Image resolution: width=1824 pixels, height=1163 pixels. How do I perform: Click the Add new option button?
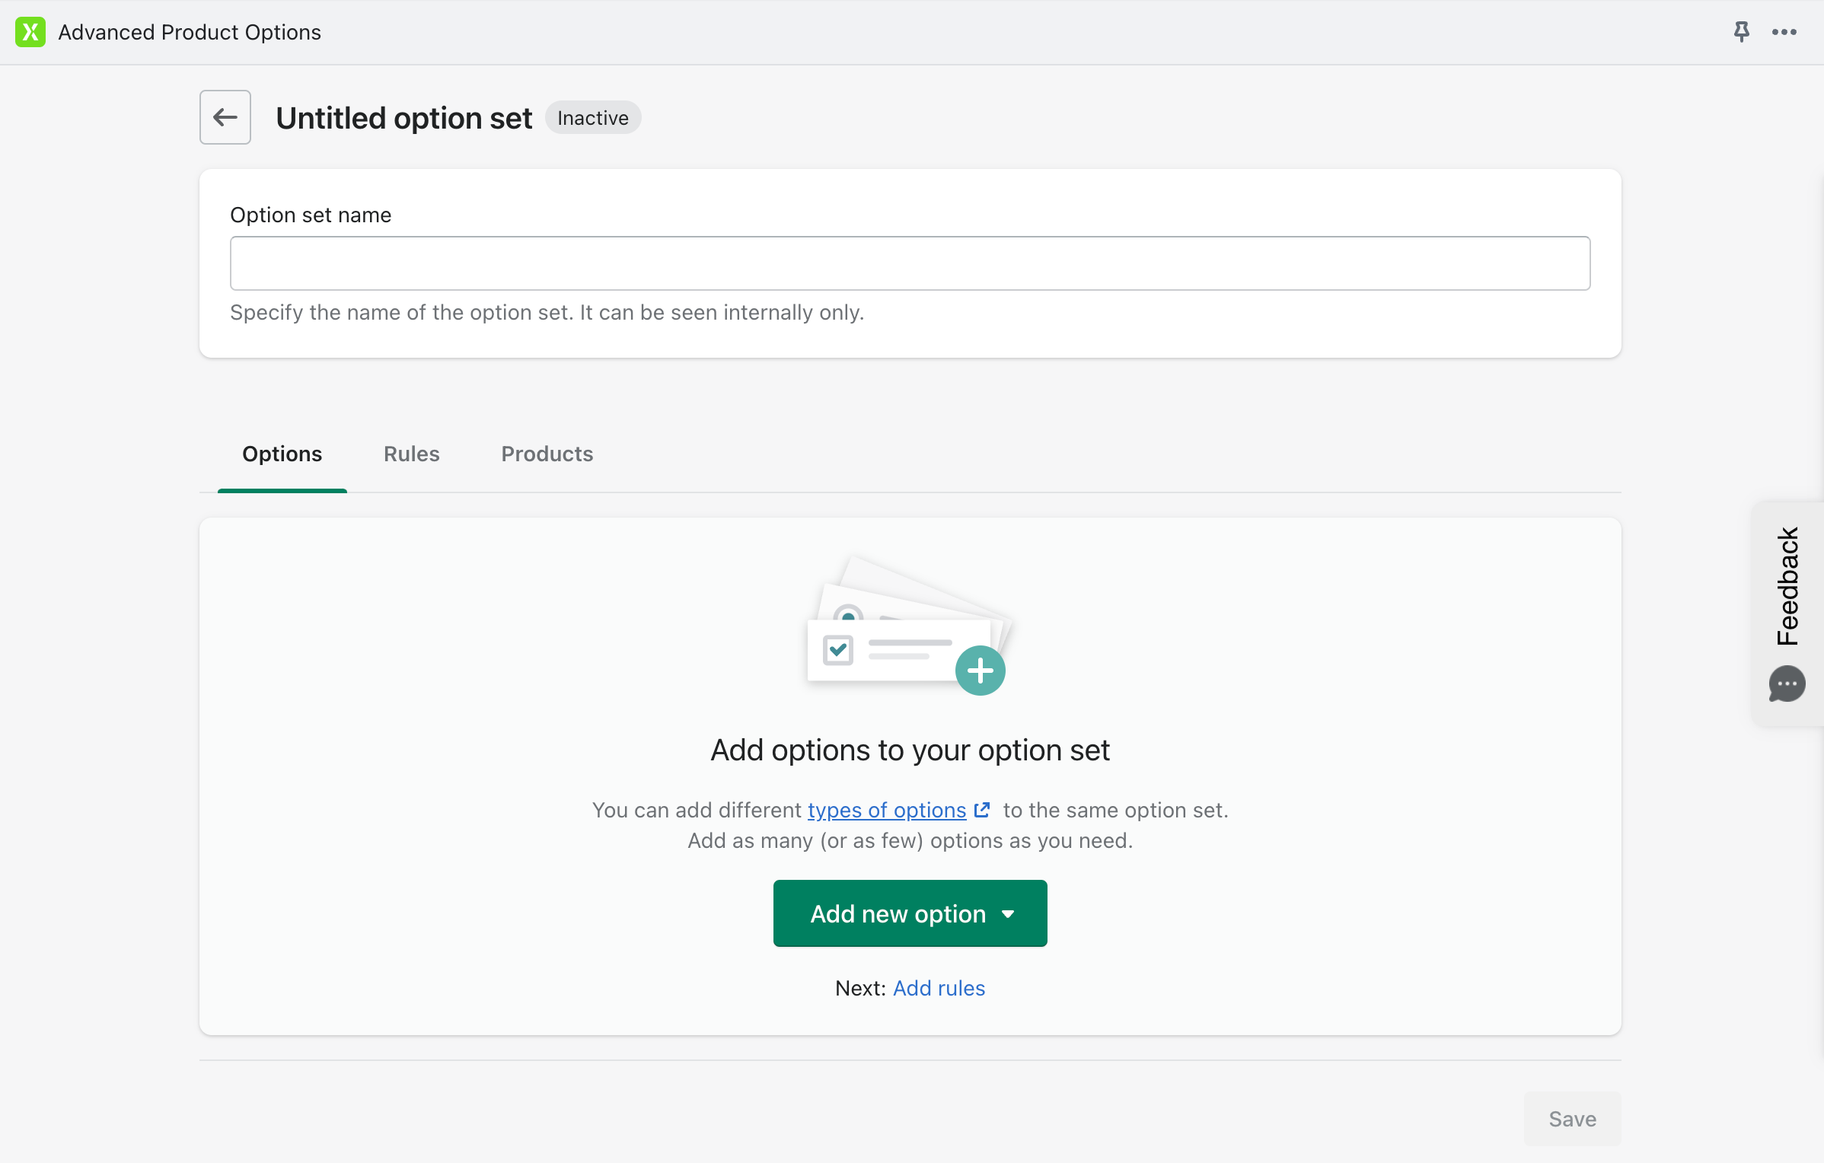click(910, 912)
